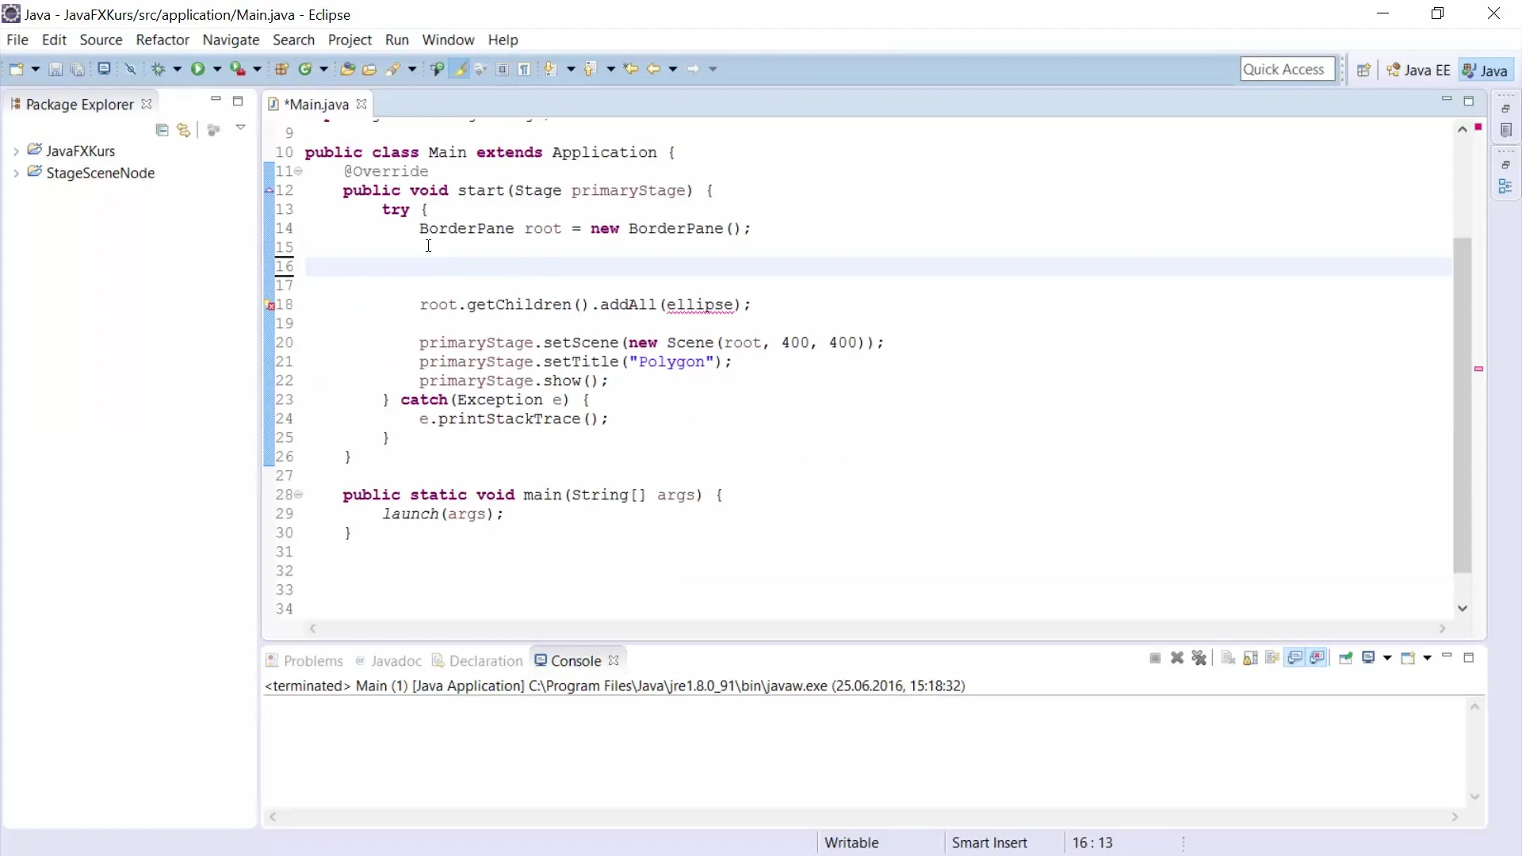Open the Run dropdown arrow

coord(216,69)
